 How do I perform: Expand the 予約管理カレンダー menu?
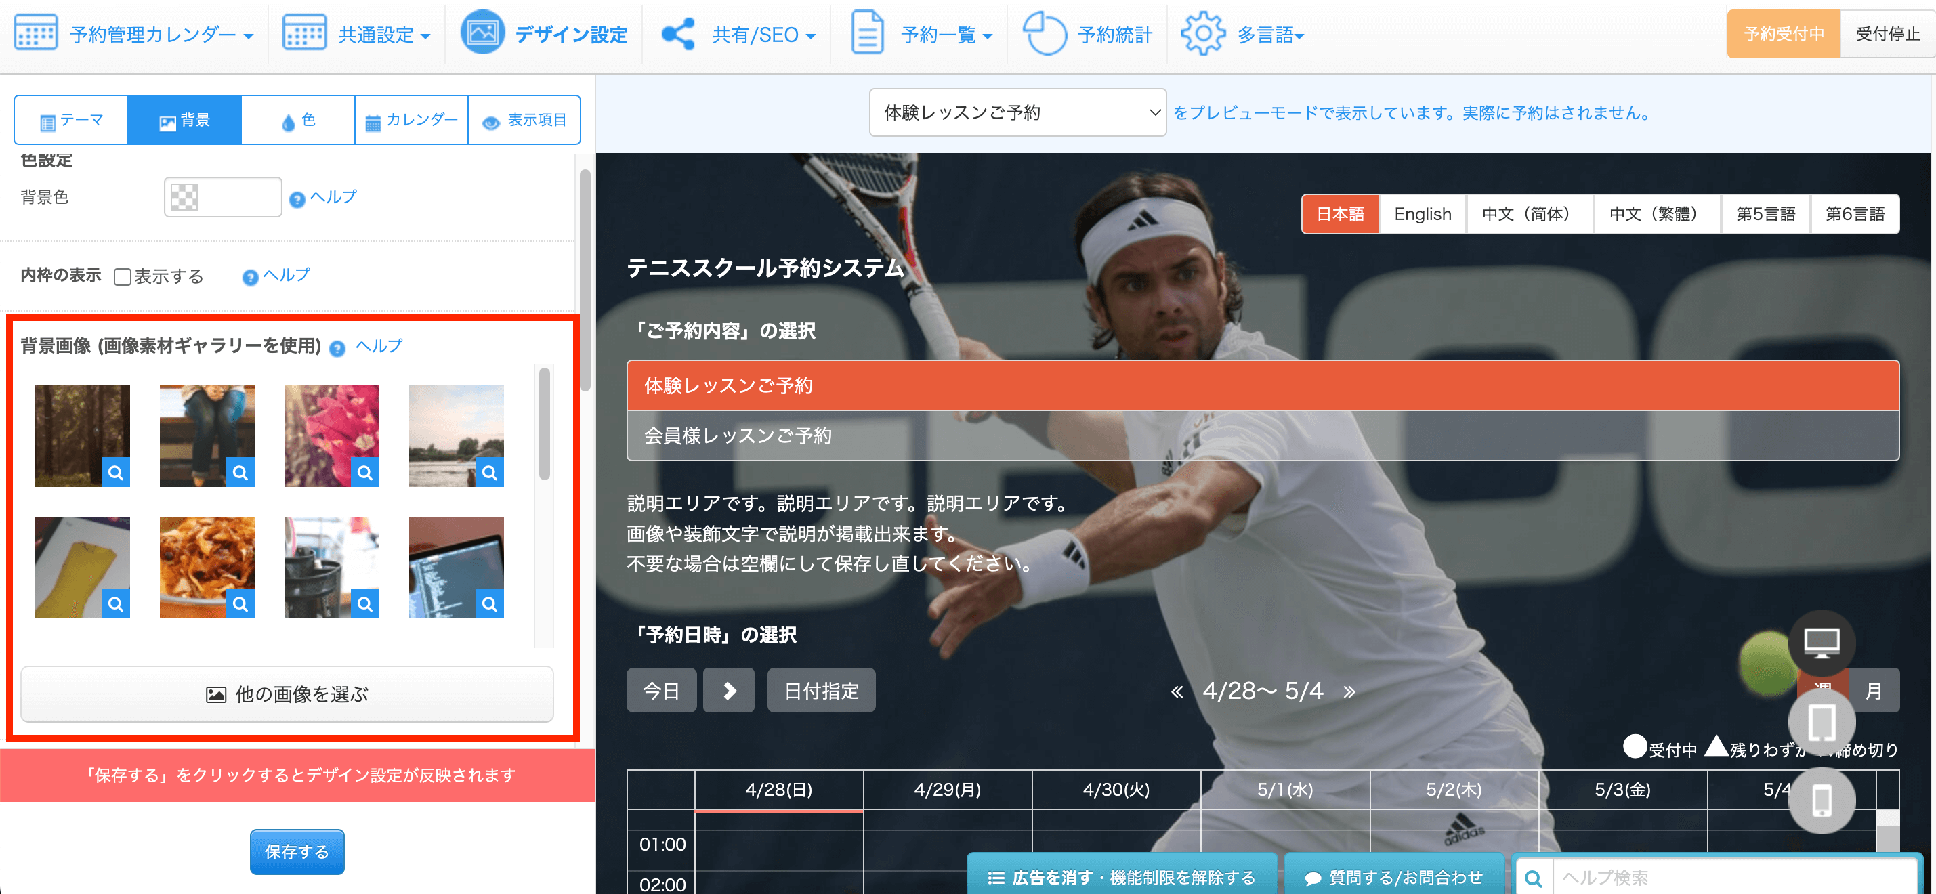click(161, 35)
